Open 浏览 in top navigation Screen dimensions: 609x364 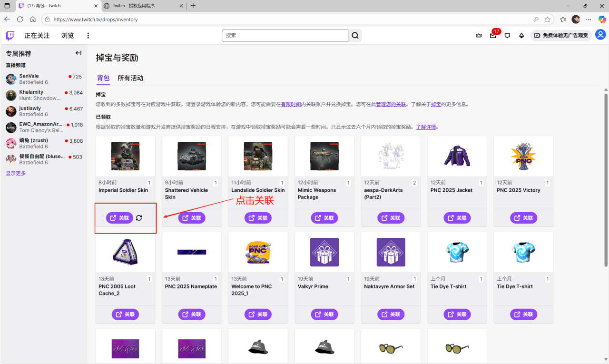[x=68, y=36]
